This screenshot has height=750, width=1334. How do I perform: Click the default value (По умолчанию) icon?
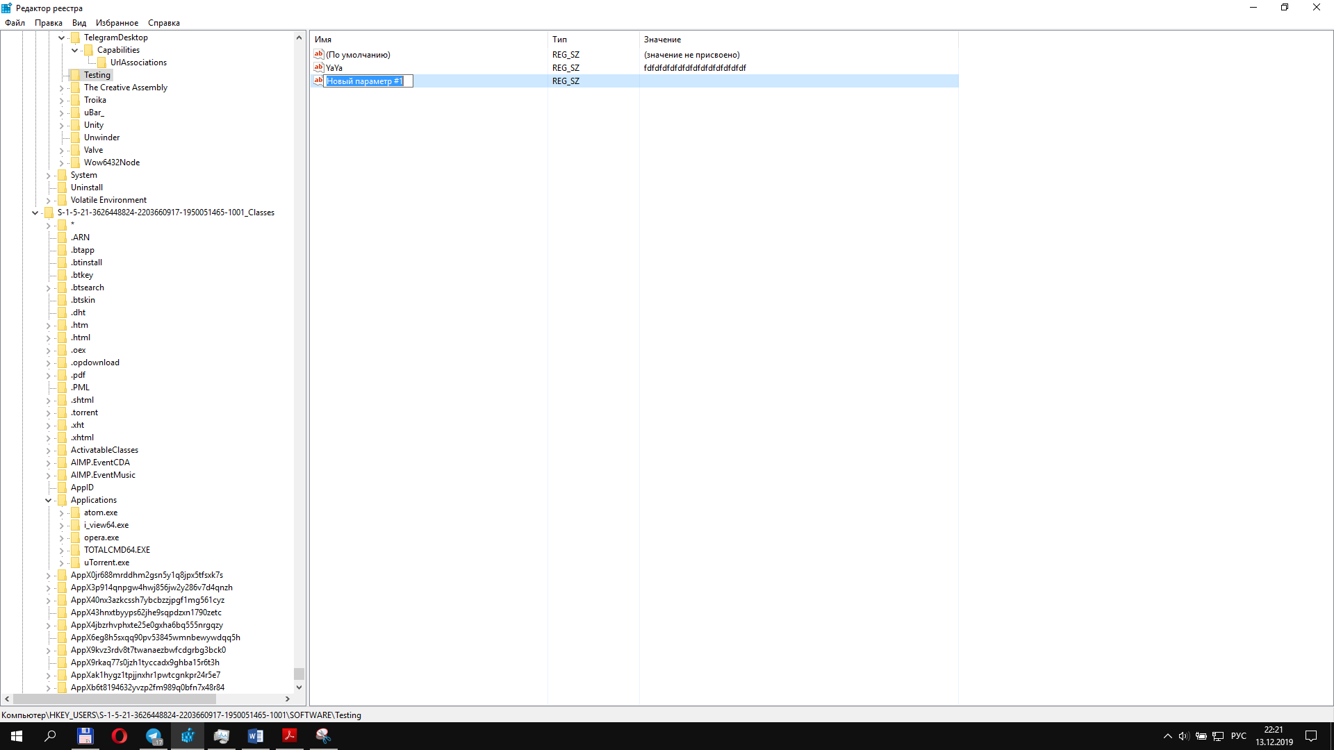(x=319, y=54)
